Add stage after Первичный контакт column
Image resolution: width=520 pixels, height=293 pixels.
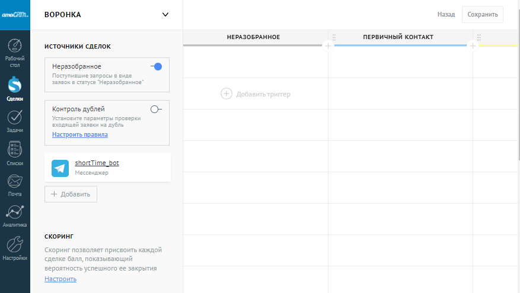point(473,46)
